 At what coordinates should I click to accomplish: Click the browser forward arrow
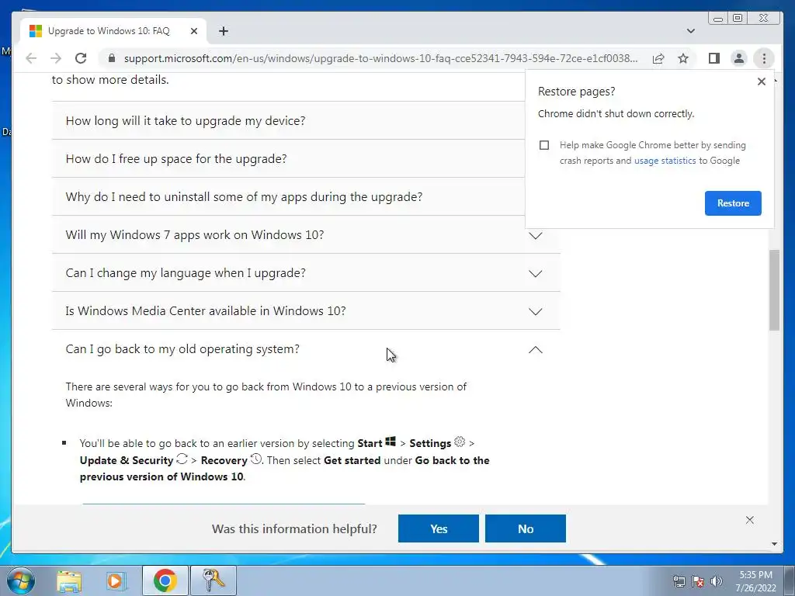[x=56, y=58]
